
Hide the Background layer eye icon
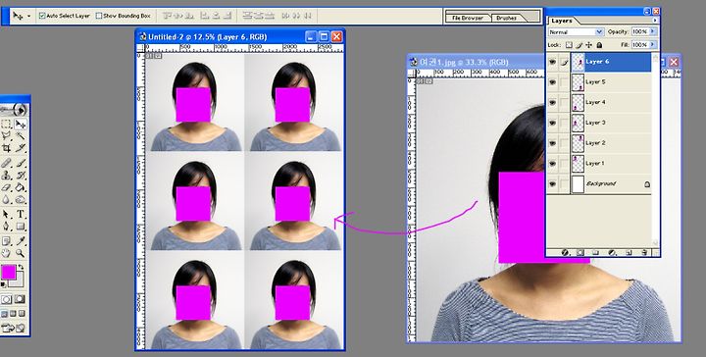click(553, 183)
